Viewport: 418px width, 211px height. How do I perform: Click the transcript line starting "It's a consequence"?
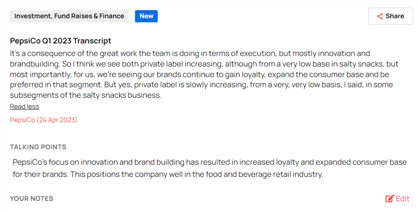pyautogui.click(x=190, y=54)
